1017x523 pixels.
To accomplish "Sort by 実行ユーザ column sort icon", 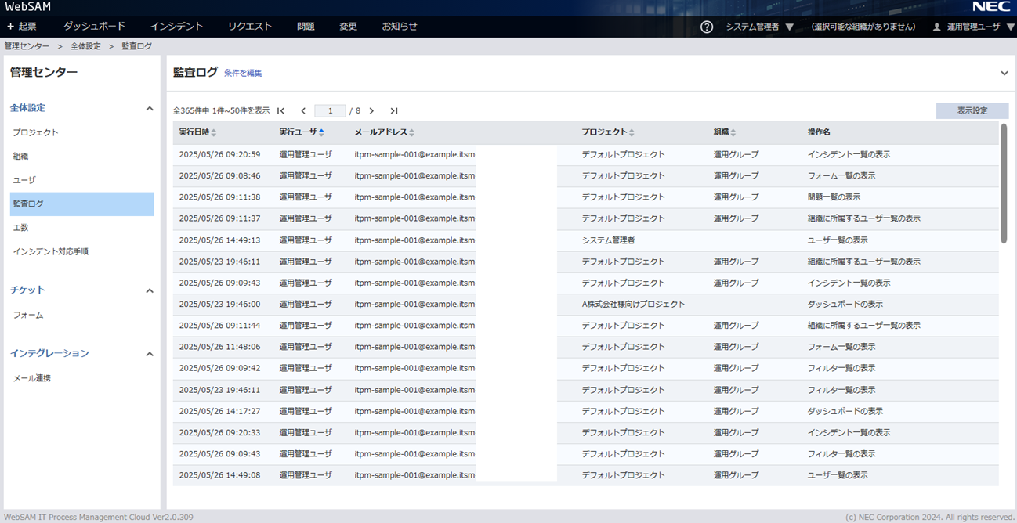I will (321, 133).
